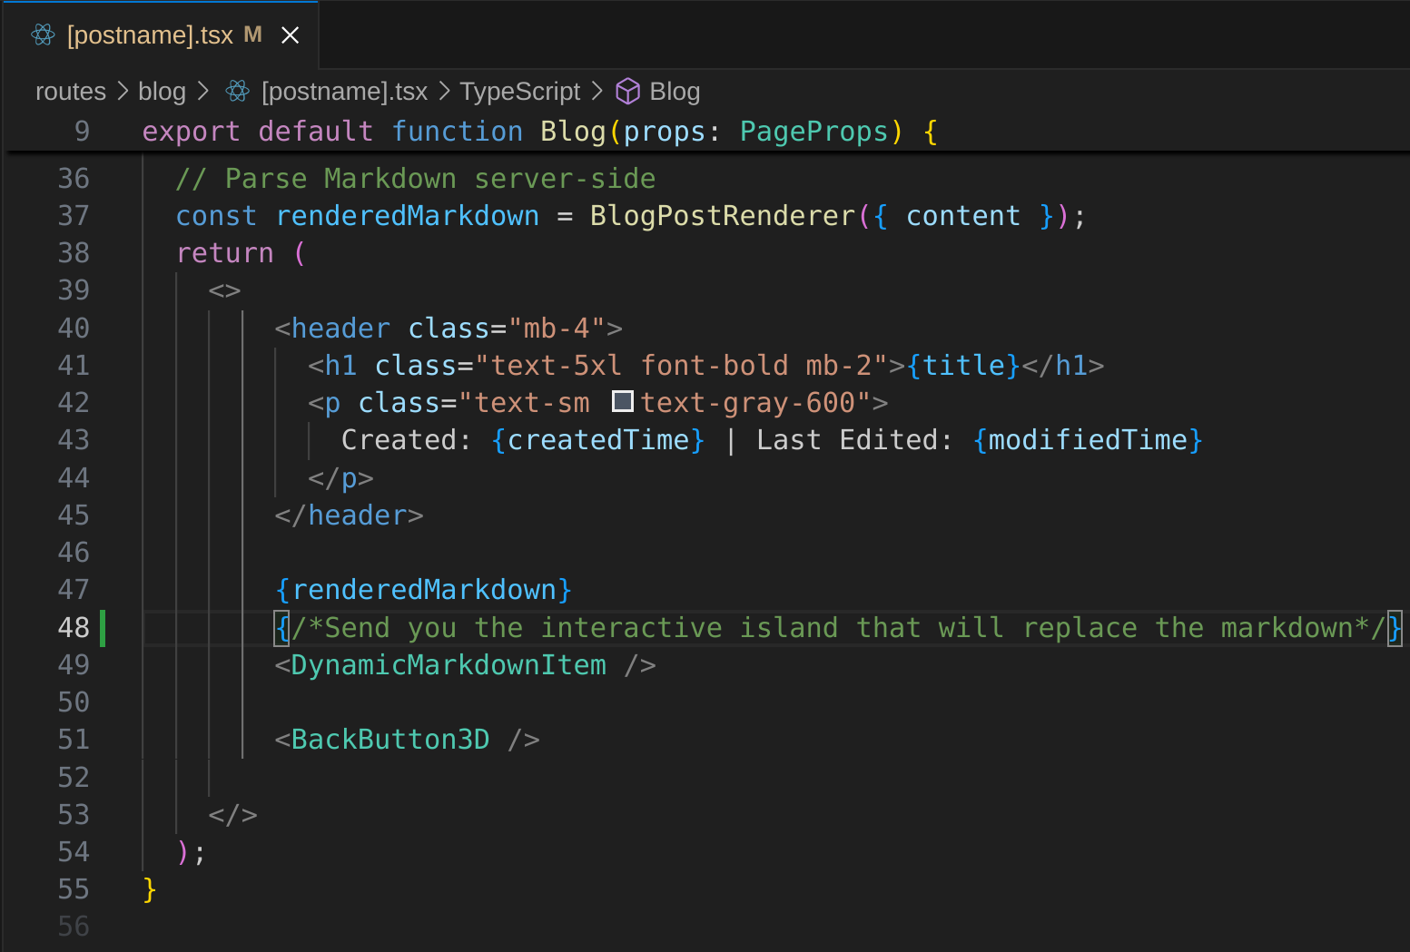Screen dimensions: 1410x952
Task: Click the closing fragment </> on line 53
Action: (x=233, y=815)
